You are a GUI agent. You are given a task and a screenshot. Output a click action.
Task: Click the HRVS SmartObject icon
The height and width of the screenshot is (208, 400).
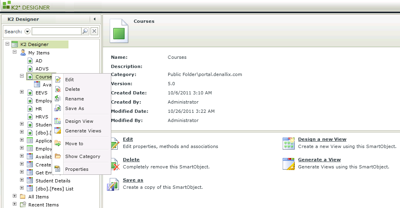(30, 117)
